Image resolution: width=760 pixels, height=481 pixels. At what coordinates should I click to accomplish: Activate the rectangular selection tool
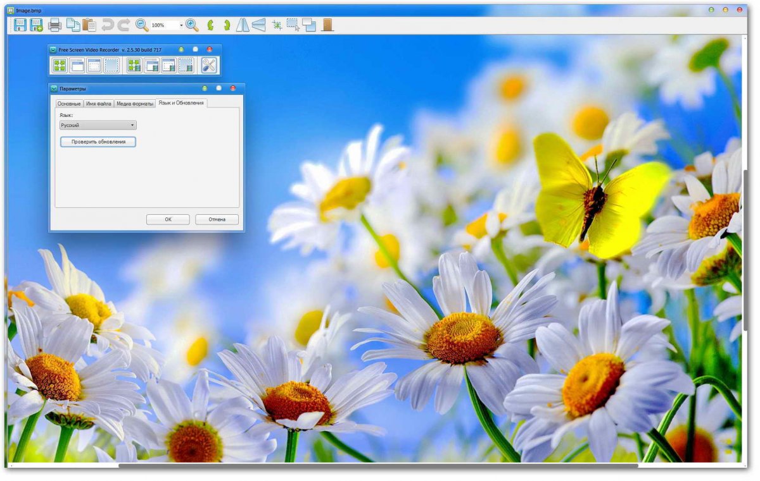tap(293, 25)
